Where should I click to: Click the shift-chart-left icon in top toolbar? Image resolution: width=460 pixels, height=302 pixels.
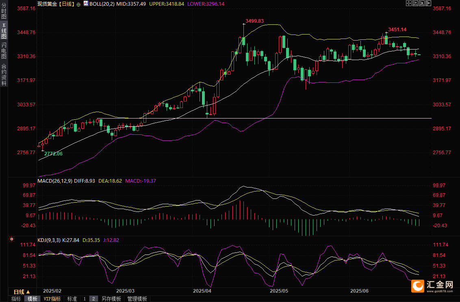pos(415,3)
